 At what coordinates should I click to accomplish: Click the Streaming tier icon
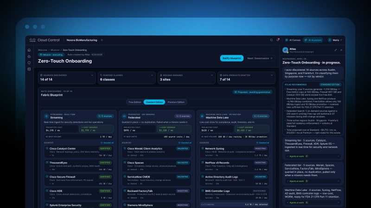(x=46, y=116)
